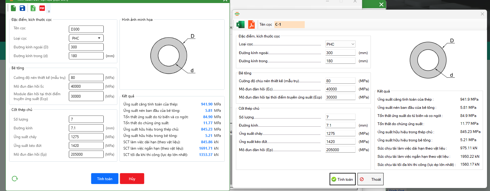Click Đường kính ngoài field in right window
The height and width of the screenshot is (191, 490).
click(x=340, y=53)
